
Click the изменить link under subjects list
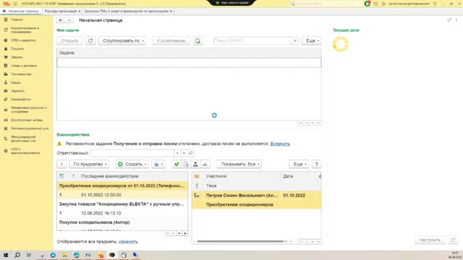pyautogui.click(x=128, y=241)
